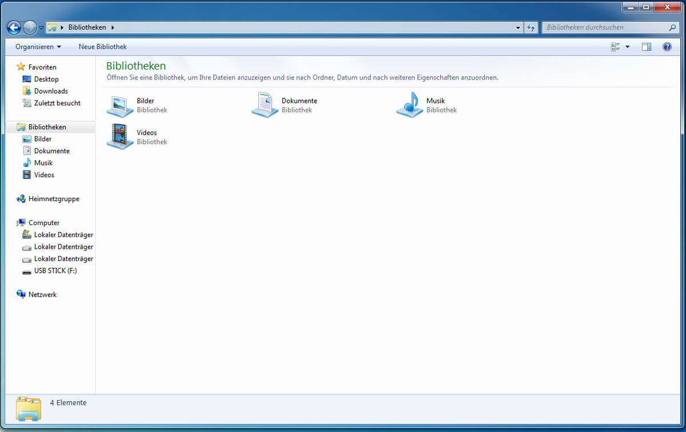Image resolution: width=686 pixels, height=432 pixels.
Task: Open Zuletzt besucht in Favoriten
Action: pyautogui.click(x=57, y=103)
